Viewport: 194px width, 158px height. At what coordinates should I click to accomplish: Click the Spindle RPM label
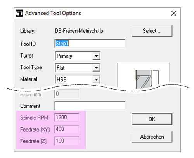[34, 118]
